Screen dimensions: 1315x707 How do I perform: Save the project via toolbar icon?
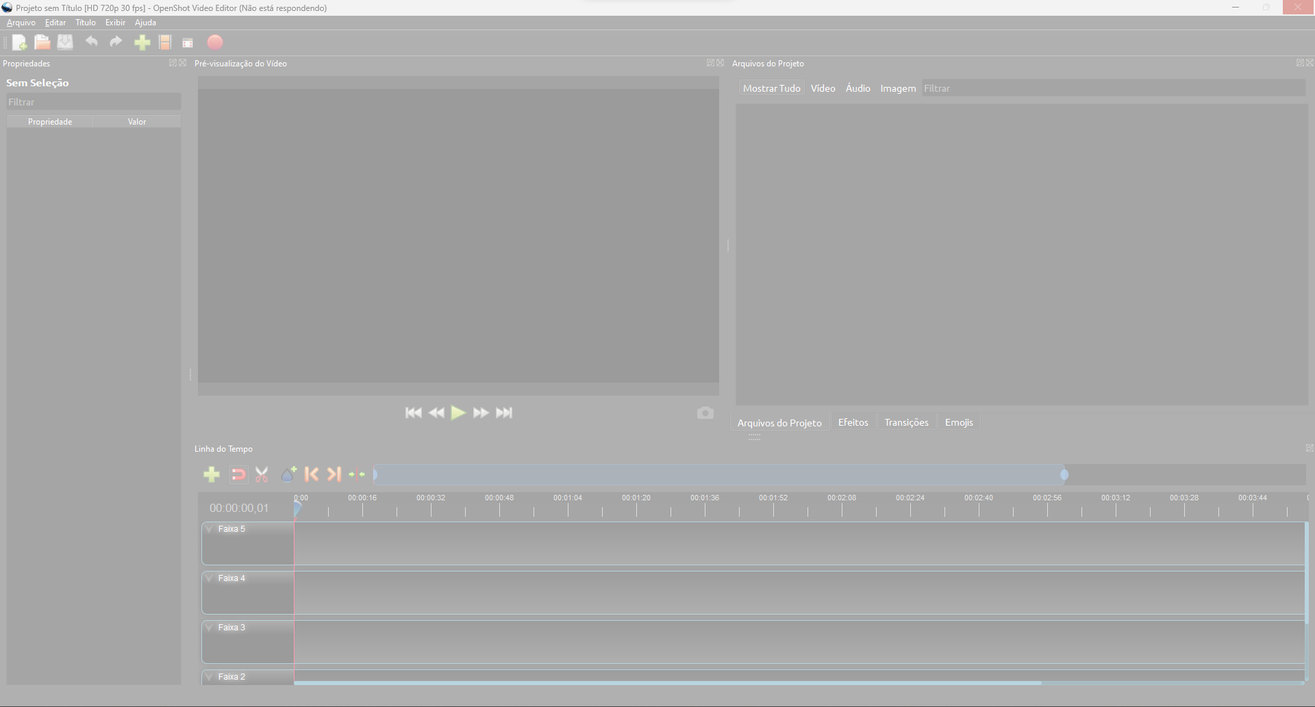[65, 42]
